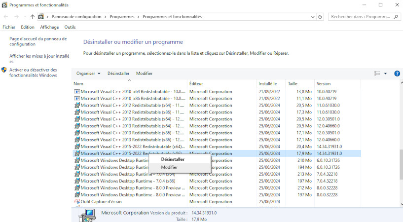The image size is (403, 222).
Task: Click the Modifier toolbar button
Action: click(144, 74)
